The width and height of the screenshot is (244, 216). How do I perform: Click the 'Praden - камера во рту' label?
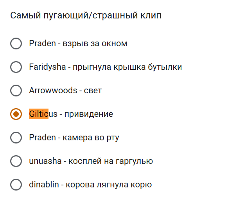(x=74, y=138)
